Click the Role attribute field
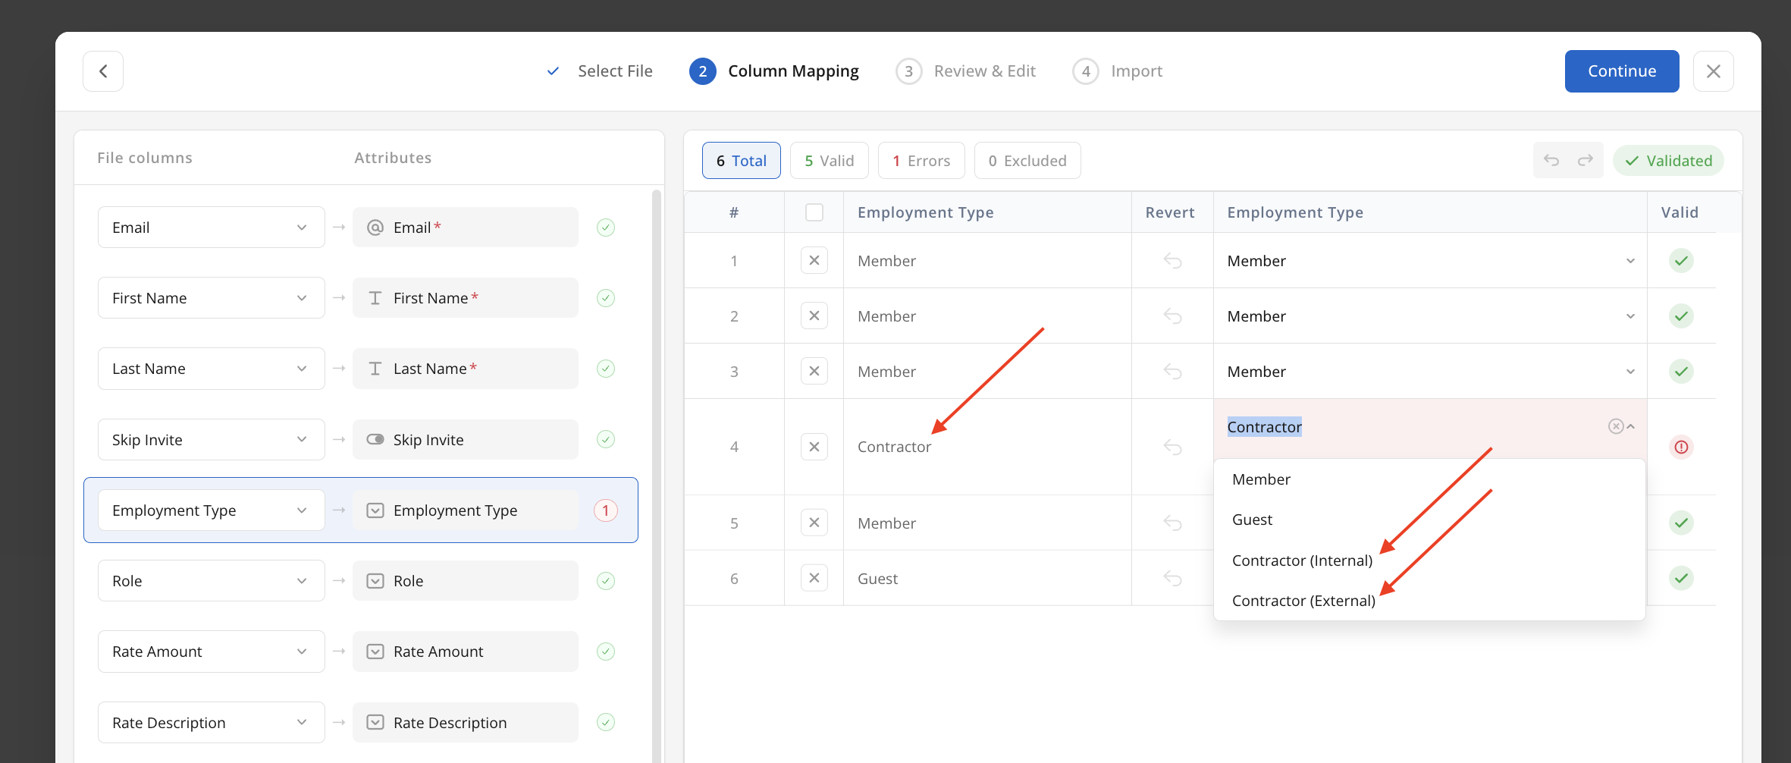1791x763 pixels. pyautogui.click(x=466, y=581)
